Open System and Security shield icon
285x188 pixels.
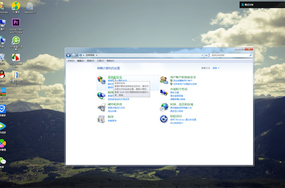[102, 80]
